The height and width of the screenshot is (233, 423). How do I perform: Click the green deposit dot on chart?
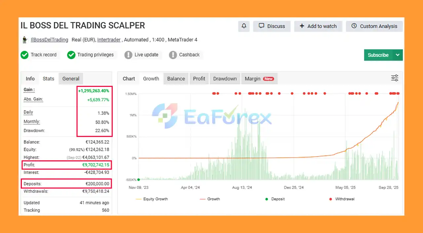138,180
